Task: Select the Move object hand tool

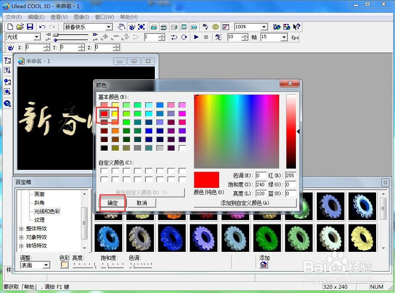Action: click(122, 27)
